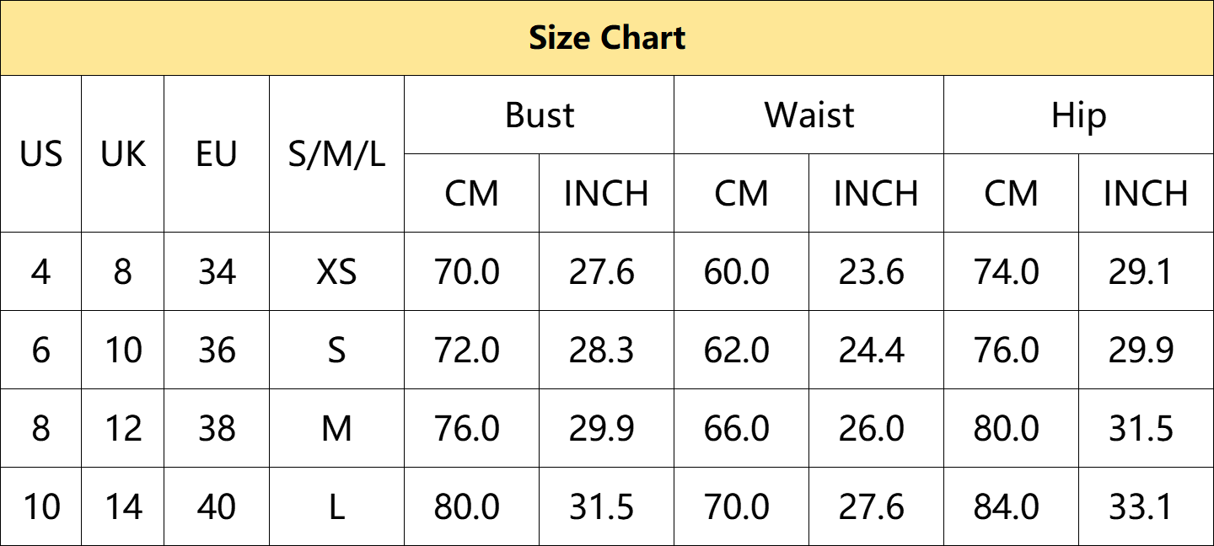Click the CM subheader under Bust
Screen dimensions: 1214x546
pyautogui.click(x=472, y=194)
